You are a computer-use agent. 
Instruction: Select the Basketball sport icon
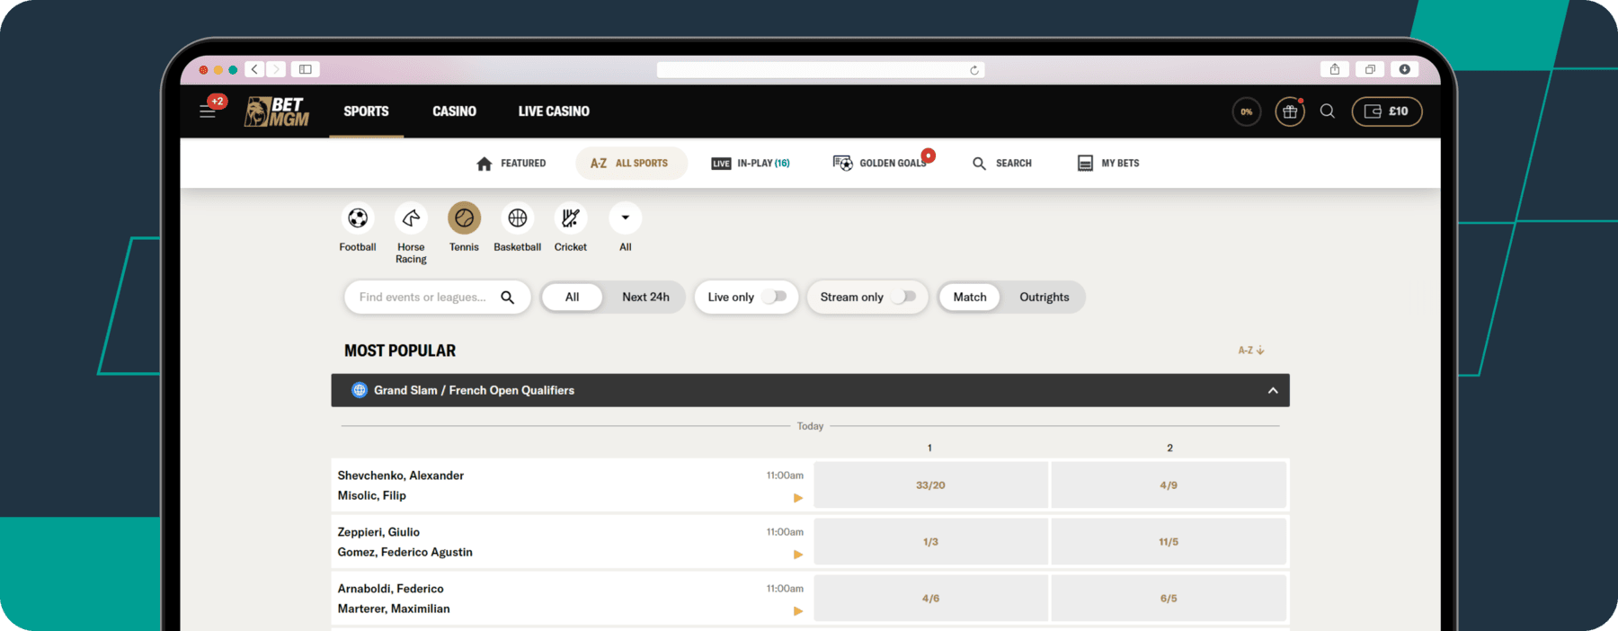[518, 218]
